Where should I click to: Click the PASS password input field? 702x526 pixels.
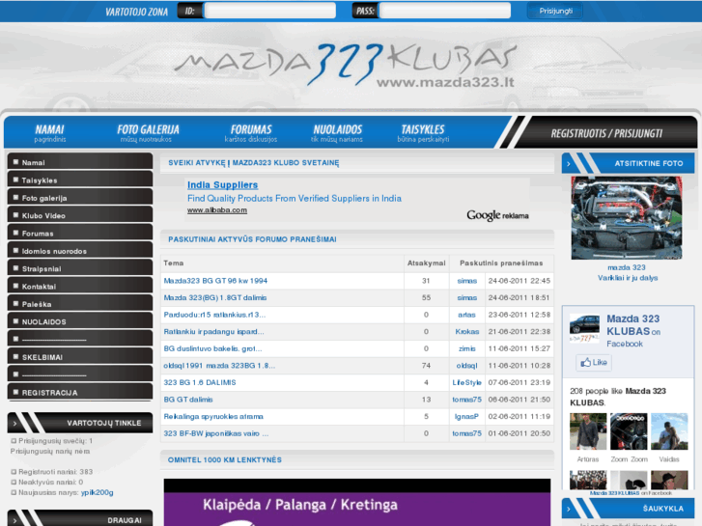[x=445, y=11]
